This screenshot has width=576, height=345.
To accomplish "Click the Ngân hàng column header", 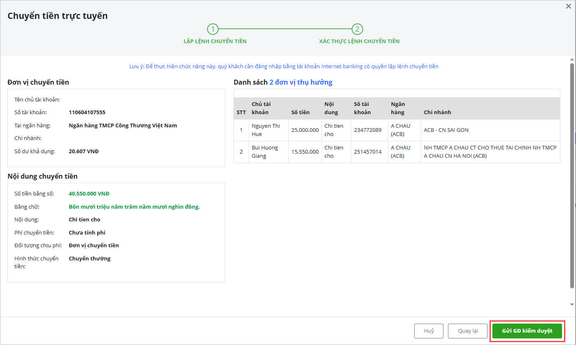I will [397, 108].
